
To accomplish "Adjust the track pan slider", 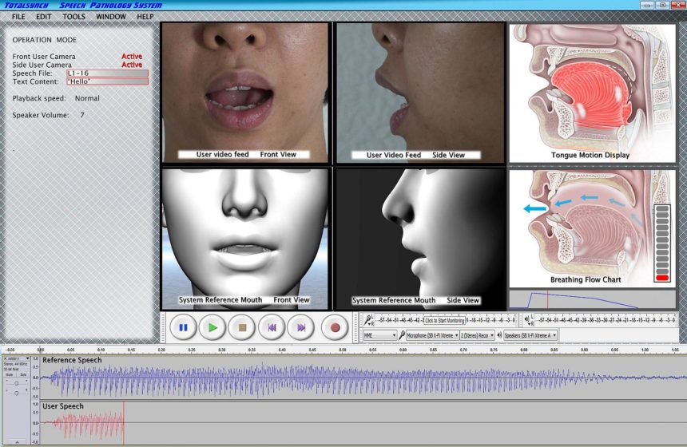I will (17, 393).
